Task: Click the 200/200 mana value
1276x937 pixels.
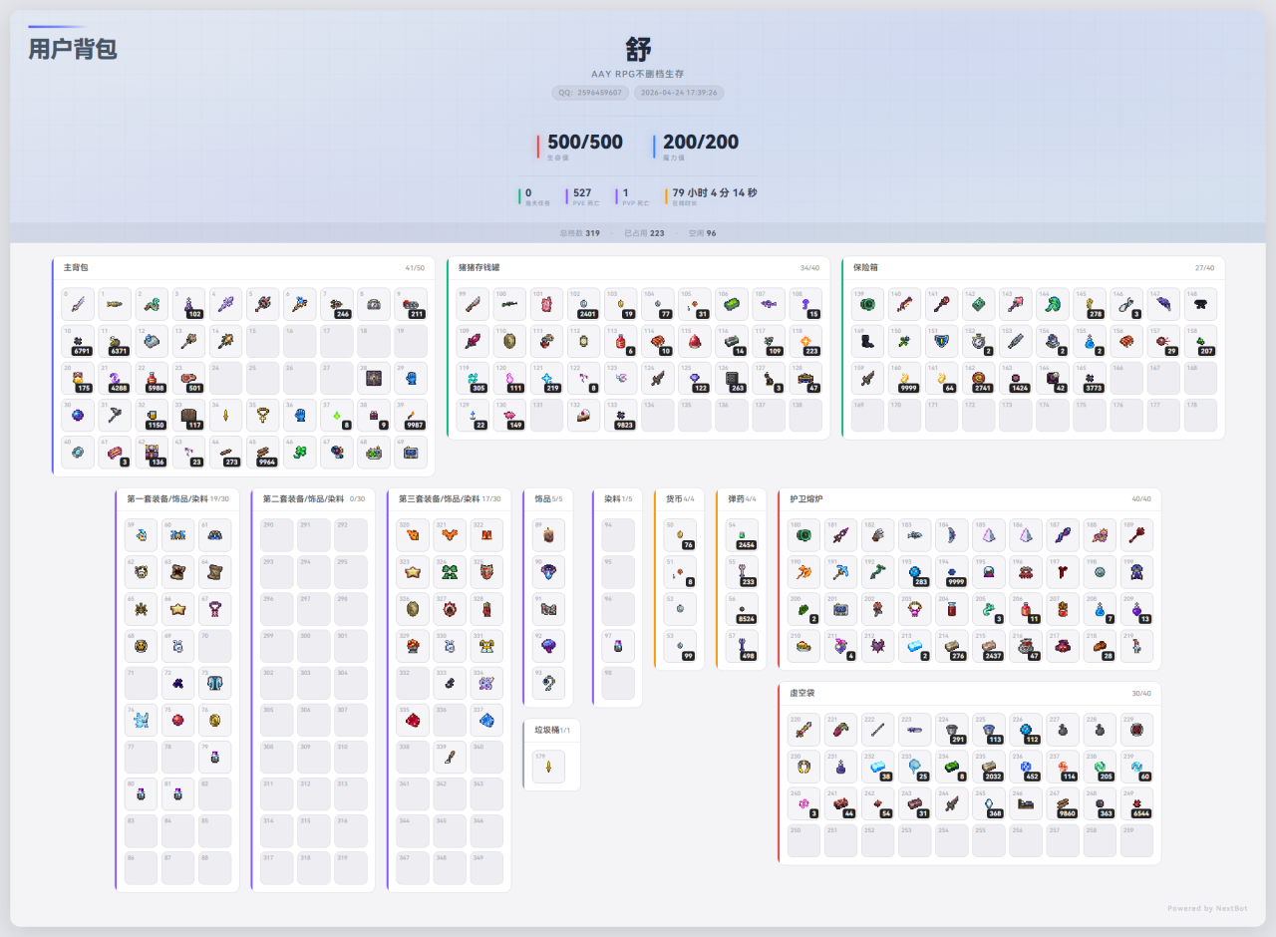Action: click(x=701, y=143)
